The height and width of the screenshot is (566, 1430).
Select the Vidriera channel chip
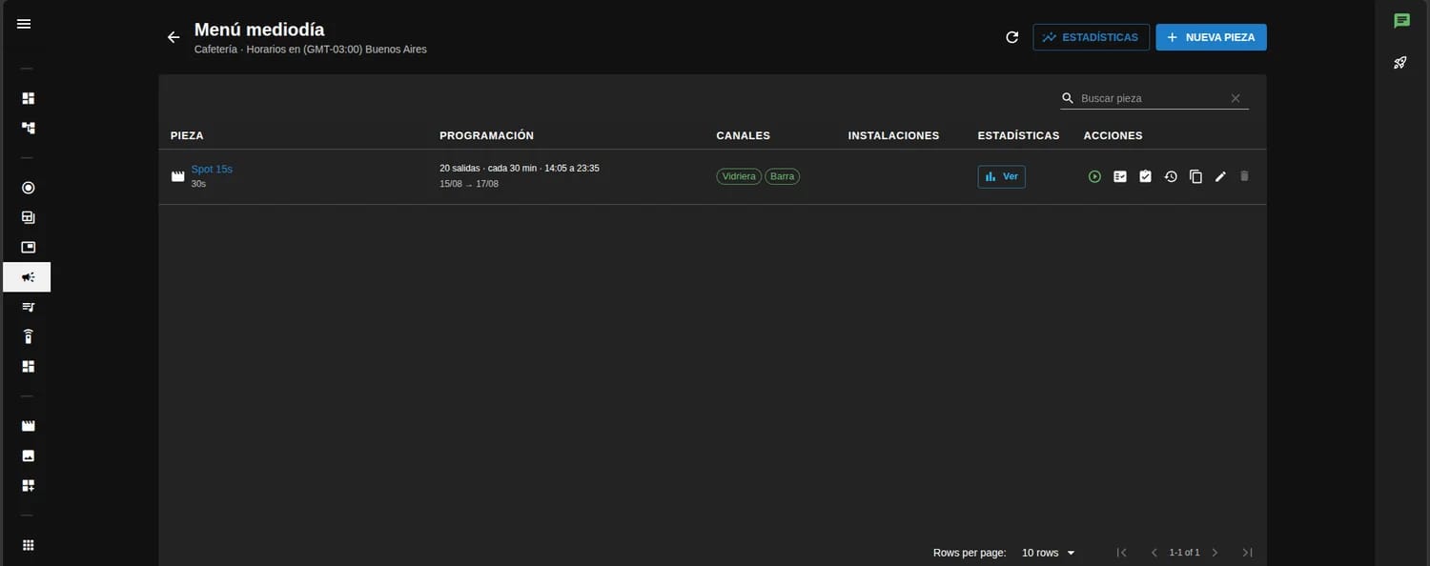[x=739, y=176]
